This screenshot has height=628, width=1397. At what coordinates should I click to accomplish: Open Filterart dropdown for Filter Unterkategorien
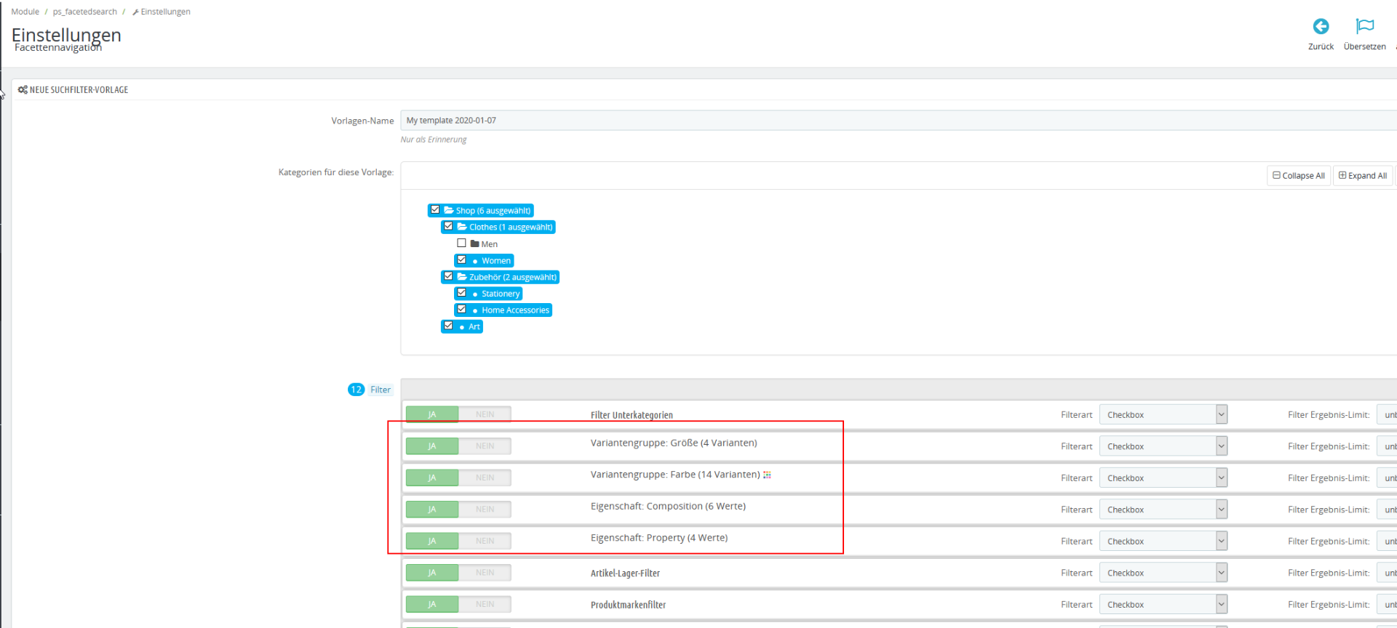pos(1163,414)
